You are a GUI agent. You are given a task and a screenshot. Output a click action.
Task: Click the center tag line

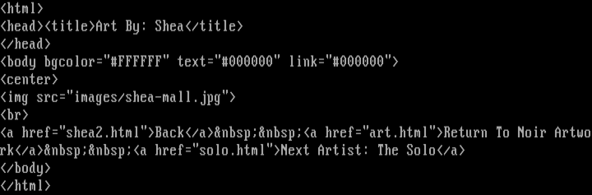pyautogui.click(x=30, y=79)
